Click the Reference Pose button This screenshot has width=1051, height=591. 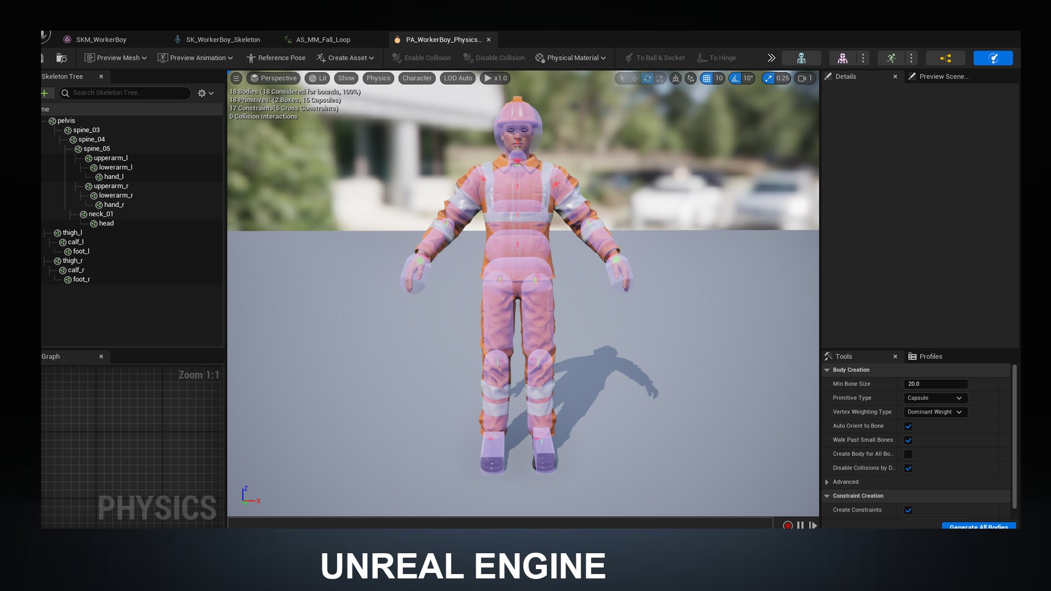(x=276, y=58)
